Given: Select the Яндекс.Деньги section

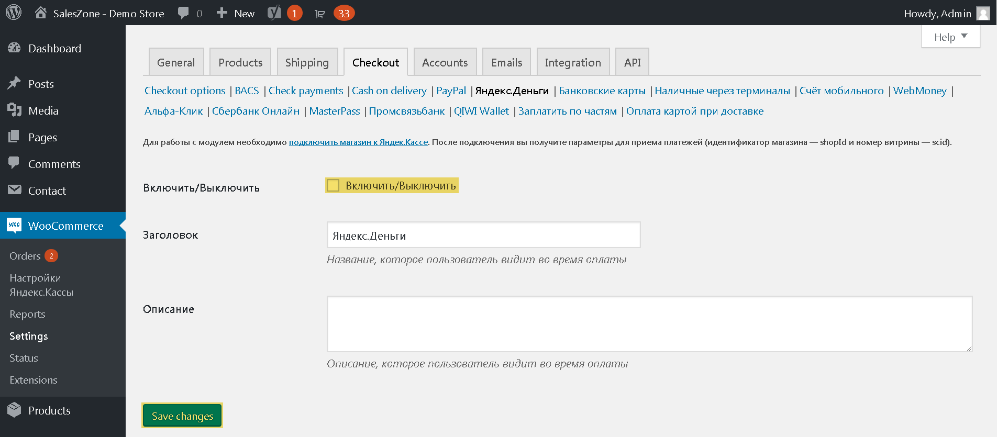Looking at the screenshot, I should click(512, 91).
